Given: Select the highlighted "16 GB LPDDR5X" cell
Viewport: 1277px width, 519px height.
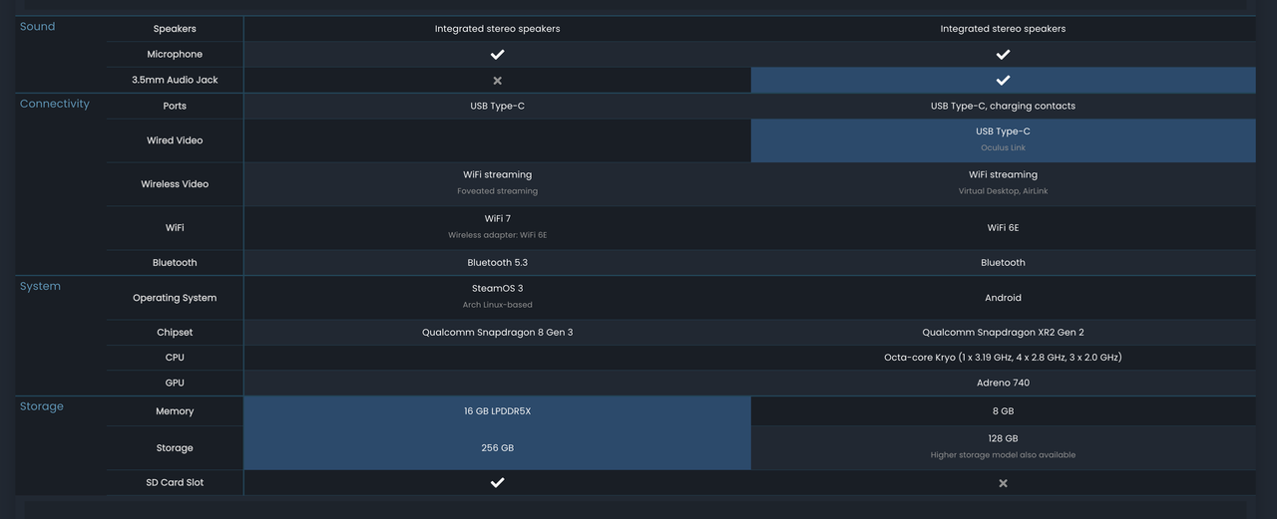Looking at the screenshot, I should tap(497, 411).
